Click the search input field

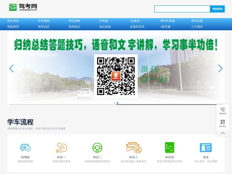182,9
